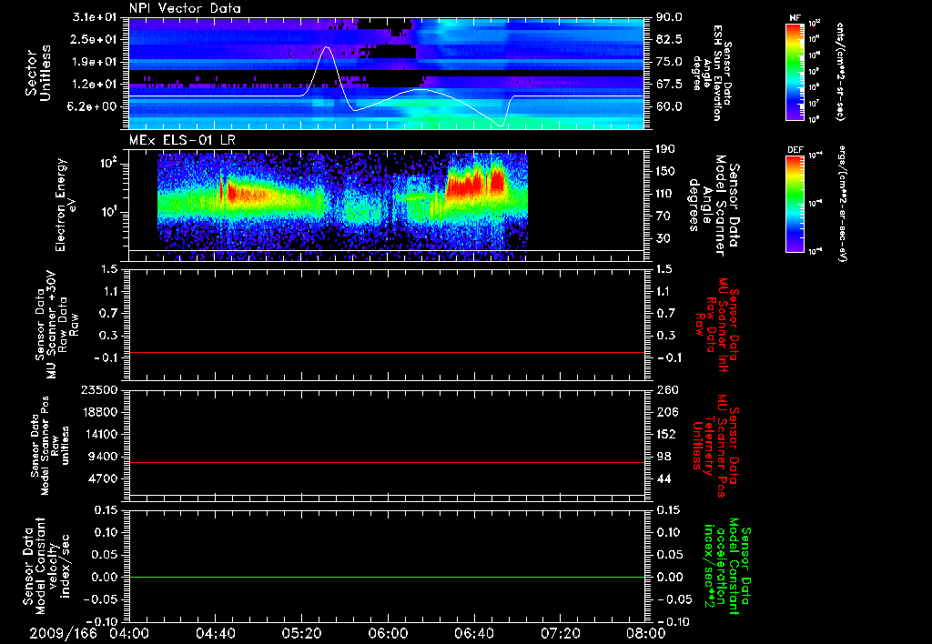932x644 pixels.
Task: Click the 06:00 time axis label
Action: (388, 633)
